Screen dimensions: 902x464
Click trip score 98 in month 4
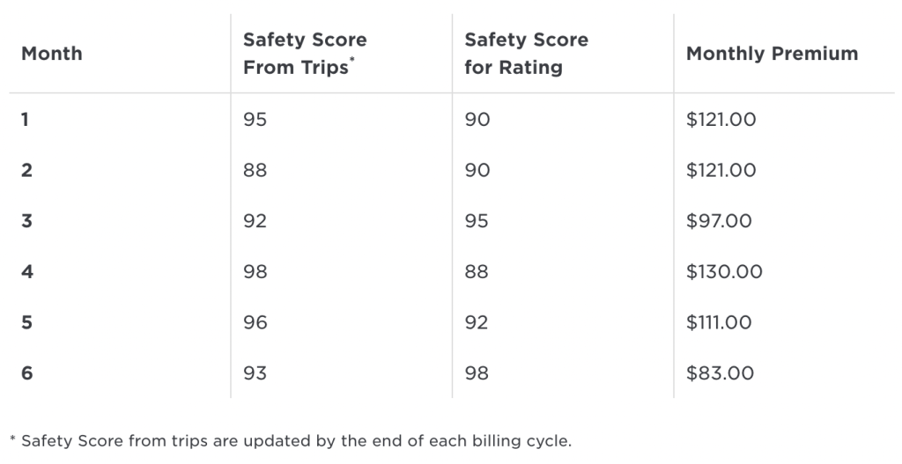pyautogui.click(x=255, y=271)
